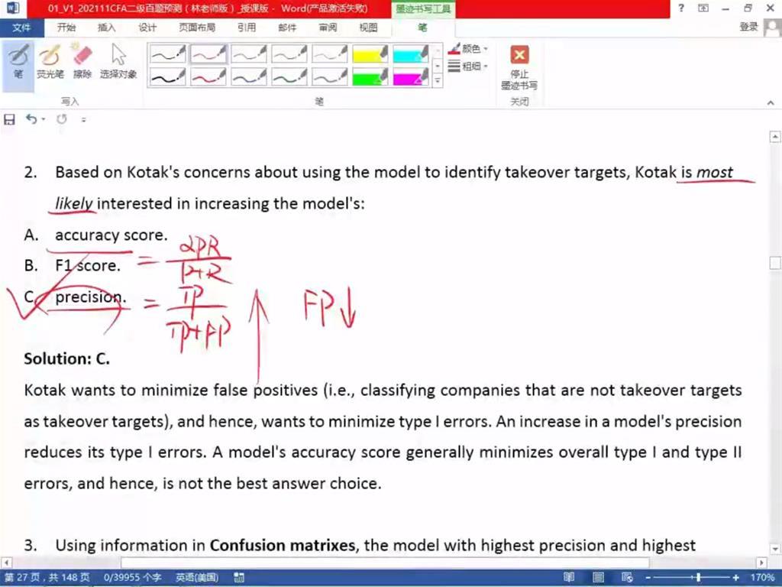This screenshot has height=587, width=782.
Task: Select the Highlighter (荧光笔) tool
Action: [x=50, y=62]
